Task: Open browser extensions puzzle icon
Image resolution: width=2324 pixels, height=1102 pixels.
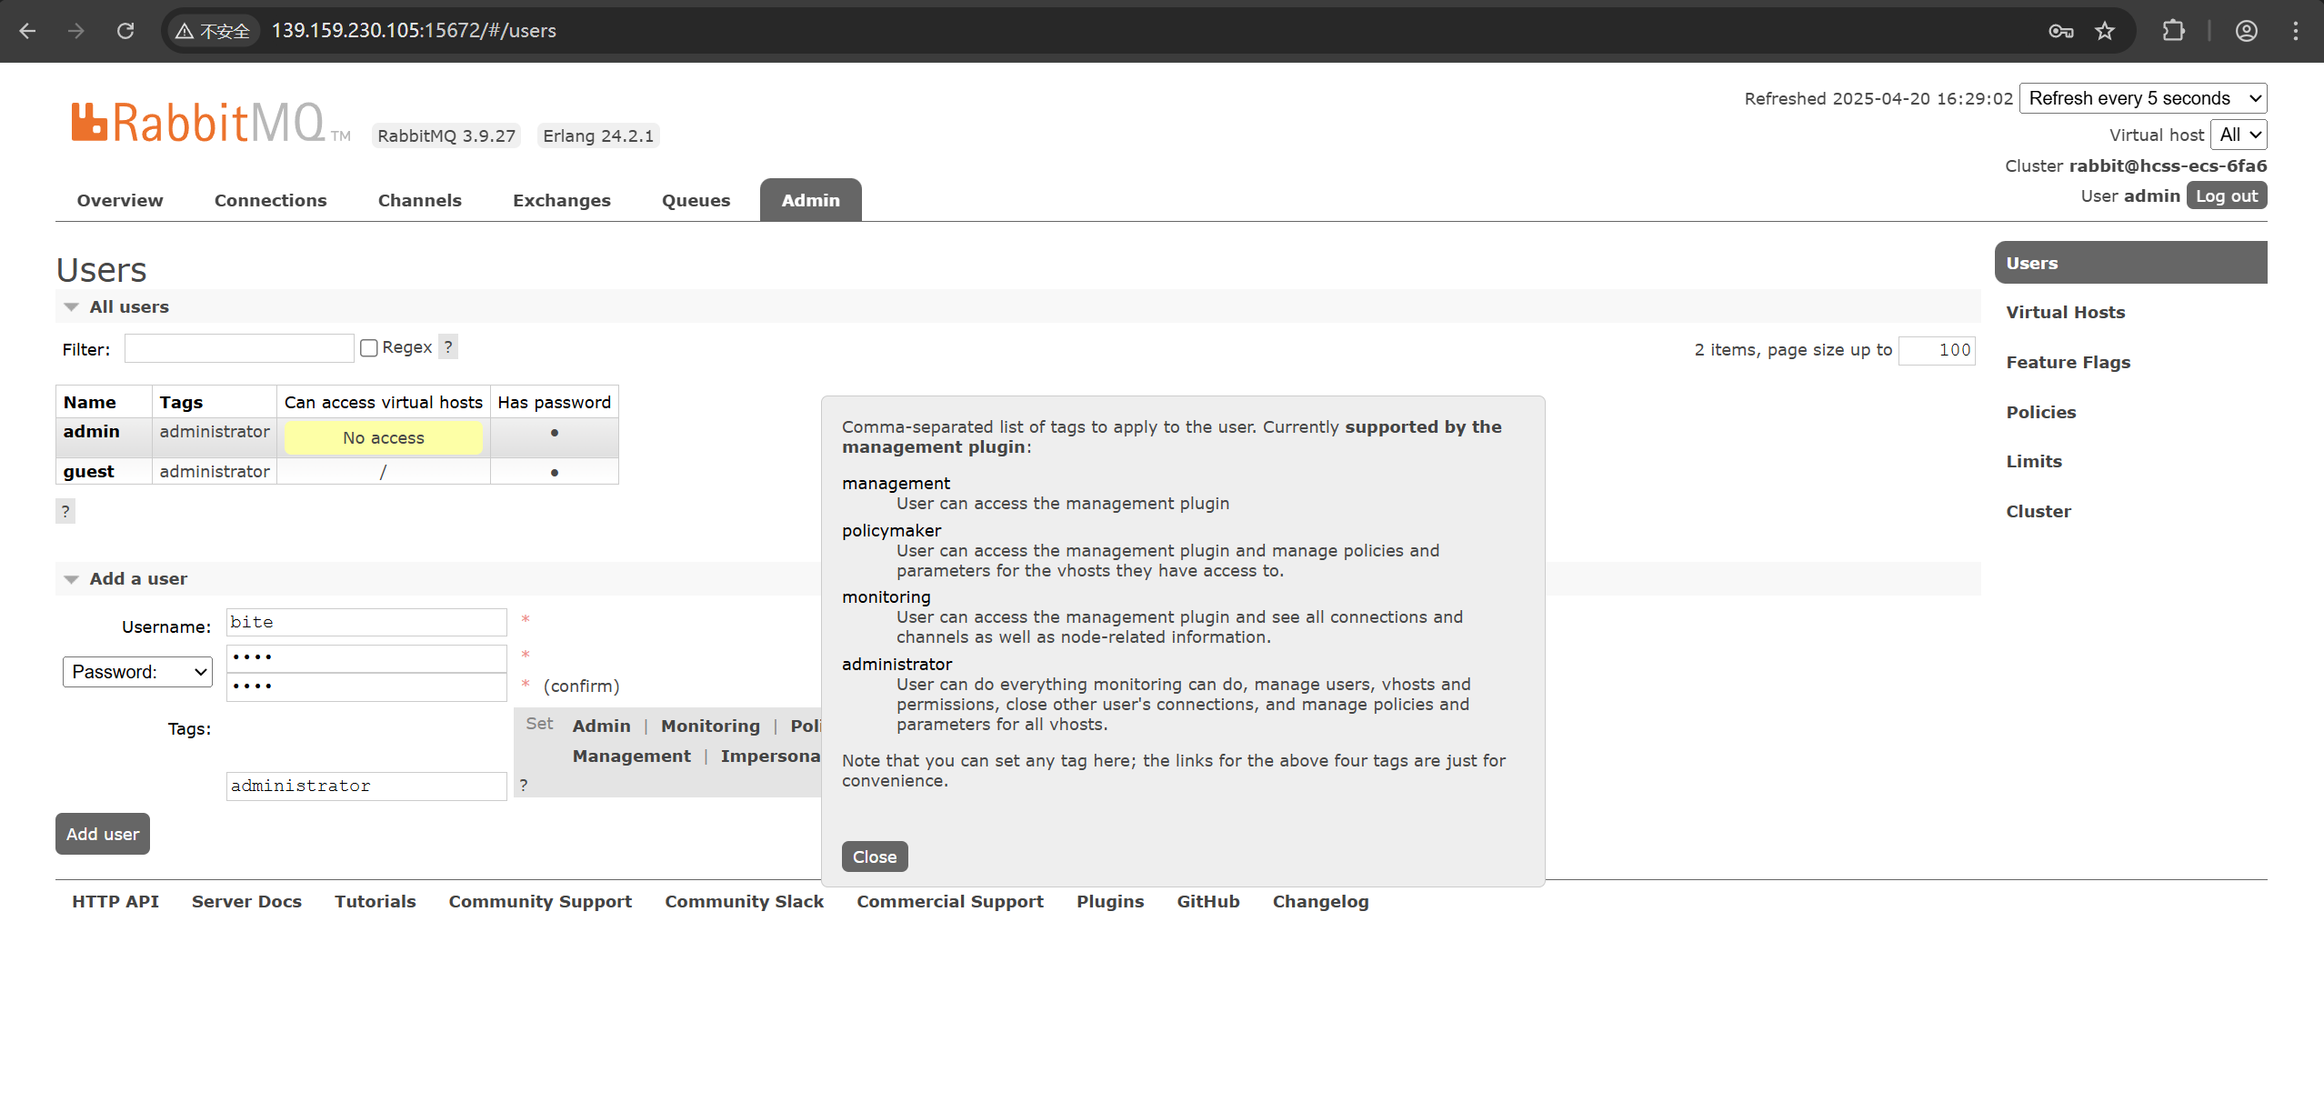Action: (x=2173, y=31)
